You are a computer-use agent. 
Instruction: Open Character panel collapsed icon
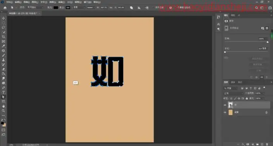[x=219, y=24]
